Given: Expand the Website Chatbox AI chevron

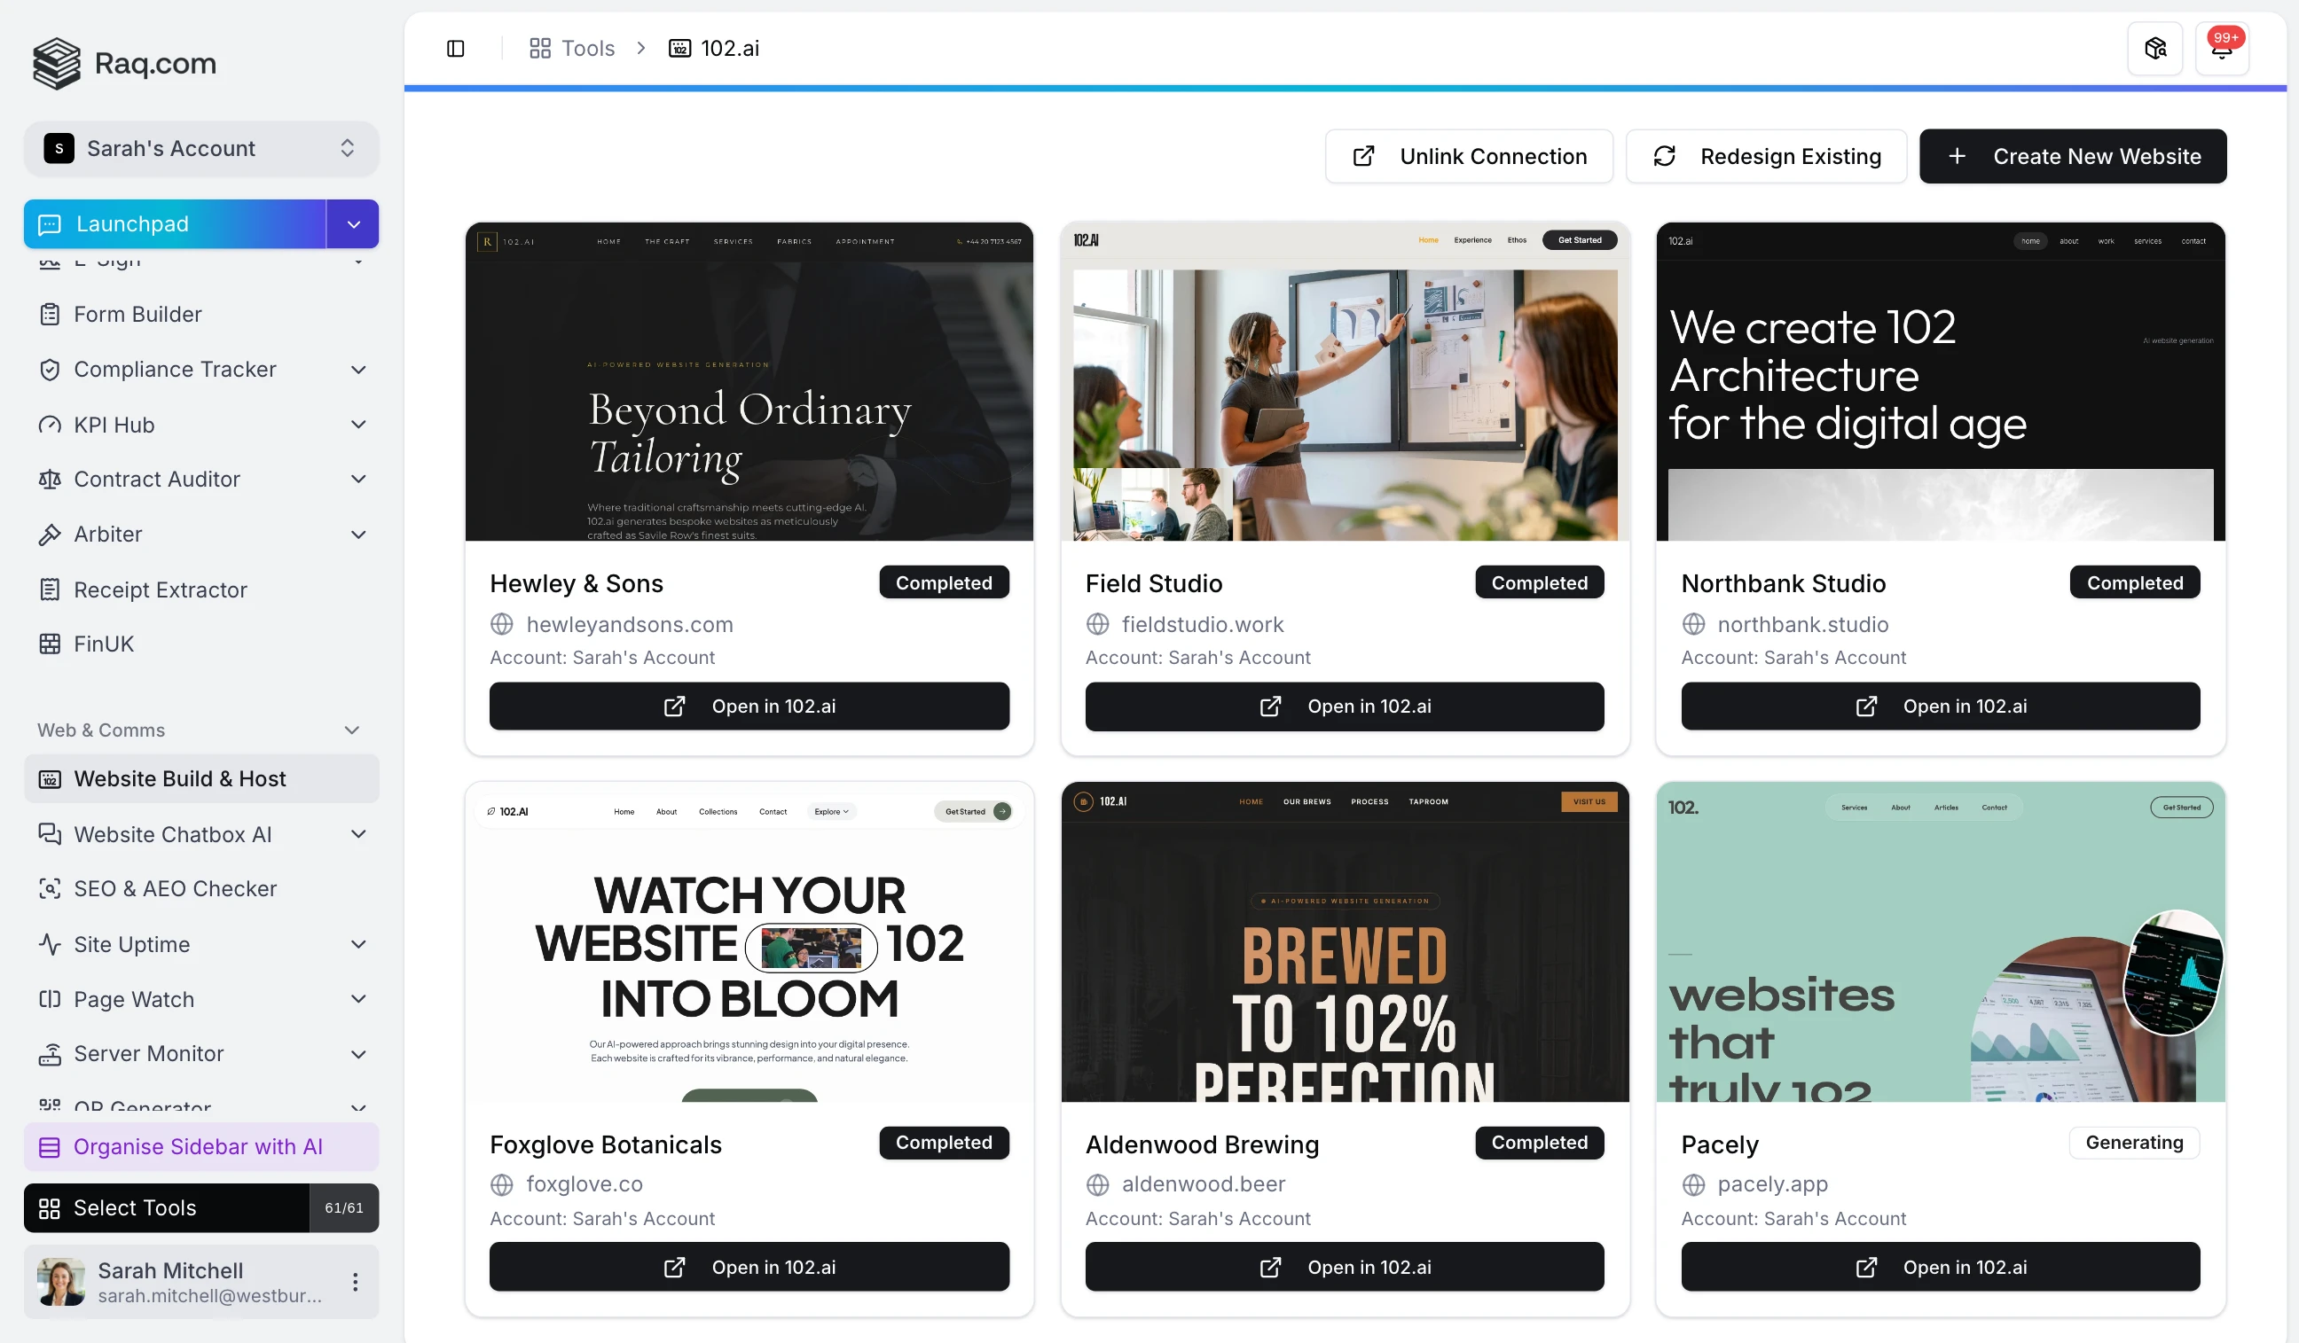Looking at the screenshot, I should 358,834.
